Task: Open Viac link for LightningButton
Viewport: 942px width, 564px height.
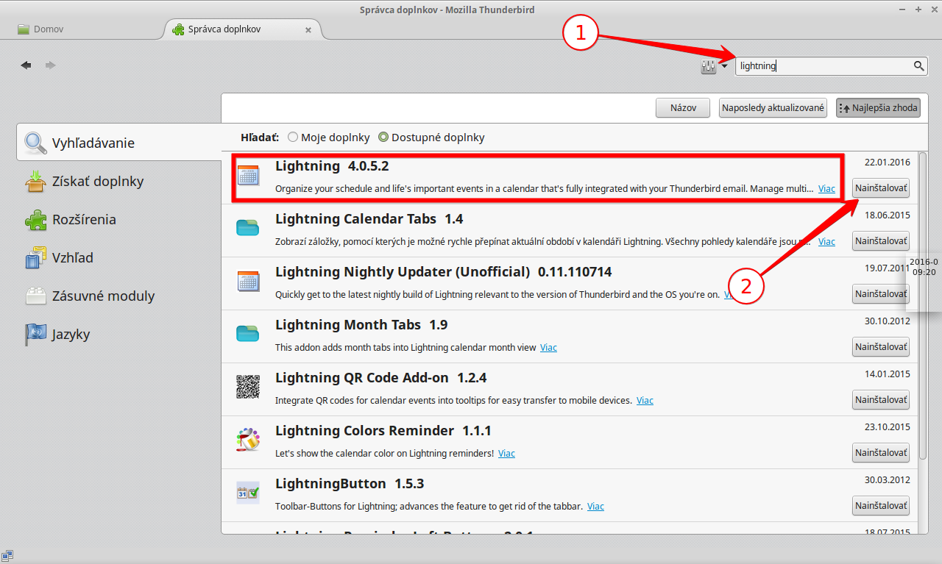Action: [x=595, y=507]
